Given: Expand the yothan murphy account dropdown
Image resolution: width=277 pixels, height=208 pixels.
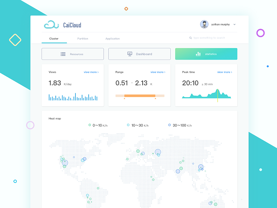Looking at the screenshot, I should click(x=234, y=24).
